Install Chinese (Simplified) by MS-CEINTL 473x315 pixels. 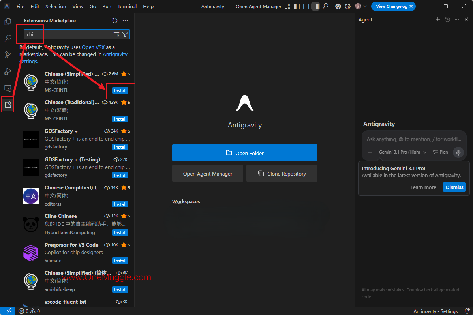click(120, 90)
